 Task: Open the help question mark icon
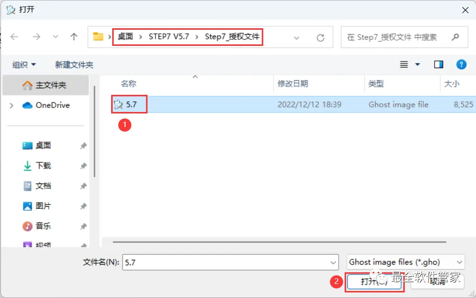click(x=461, y=64)
